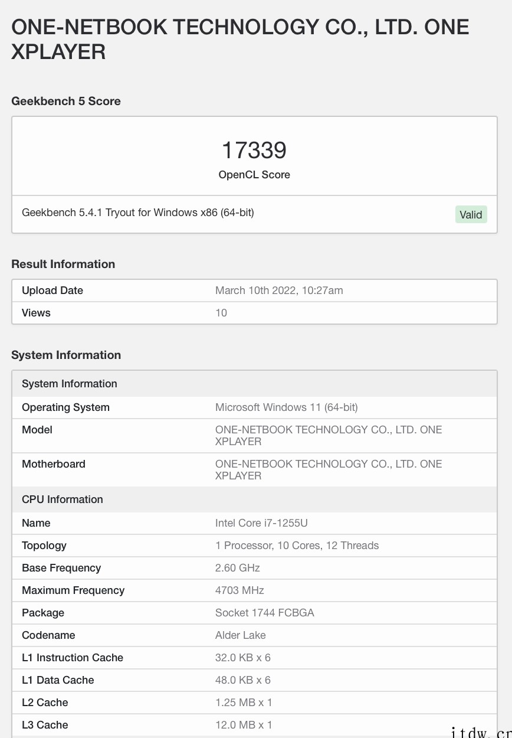512x738 pixels.
Task: Select the 12.0 MB x 1 value
Action: (x=244, y=725)
